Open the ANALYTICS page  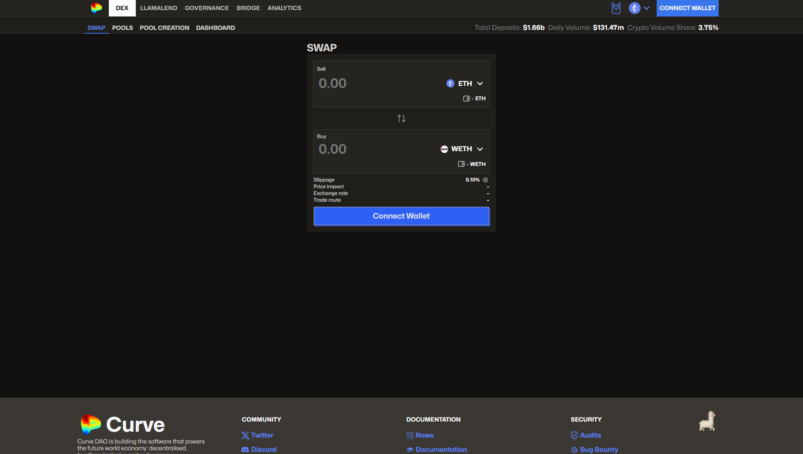[284, 8]
